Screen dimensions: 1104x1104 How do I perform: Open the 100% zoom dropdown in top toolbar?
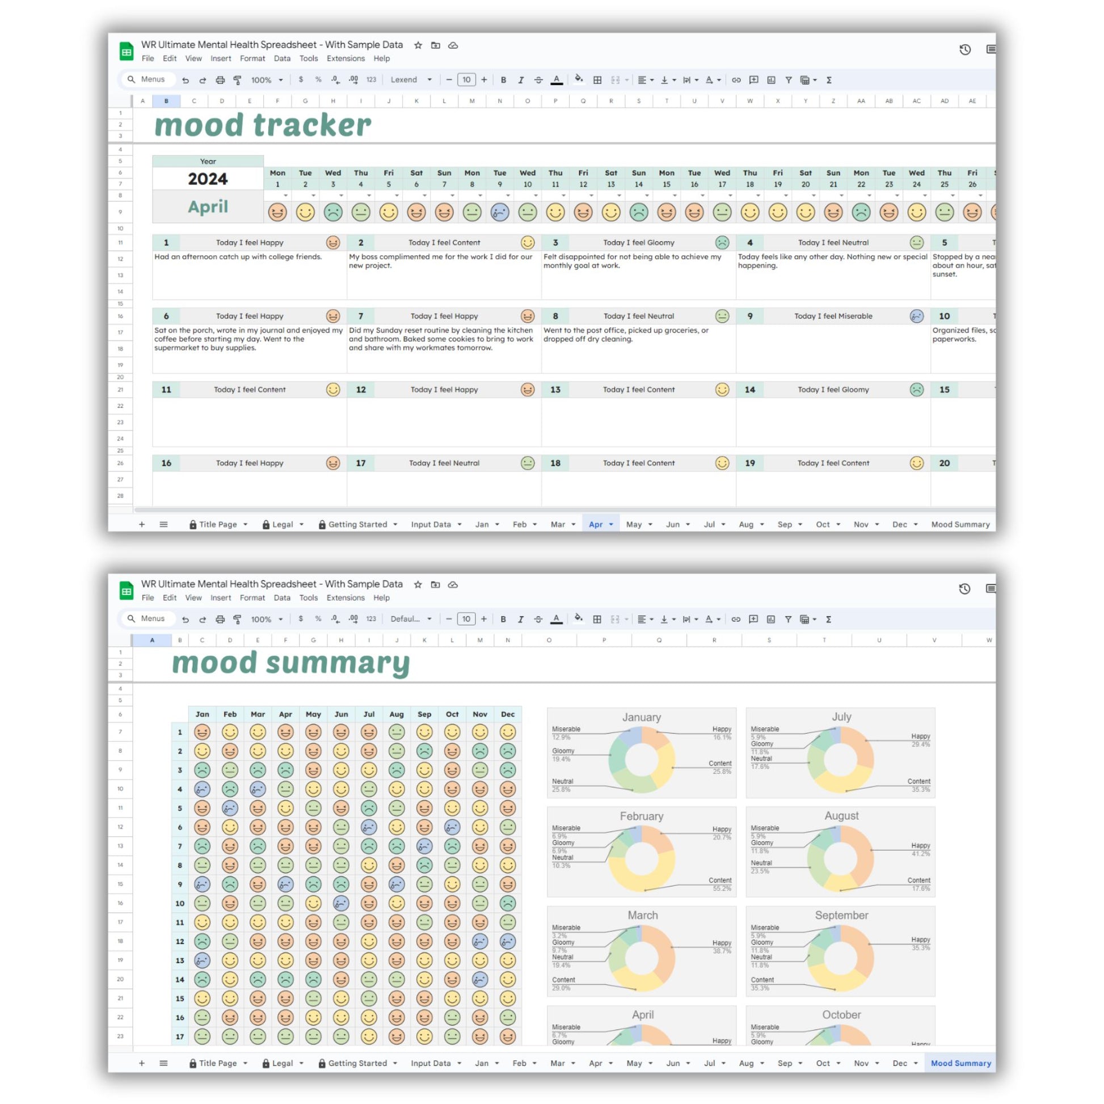pyautogui.click(x=267, y=80)
